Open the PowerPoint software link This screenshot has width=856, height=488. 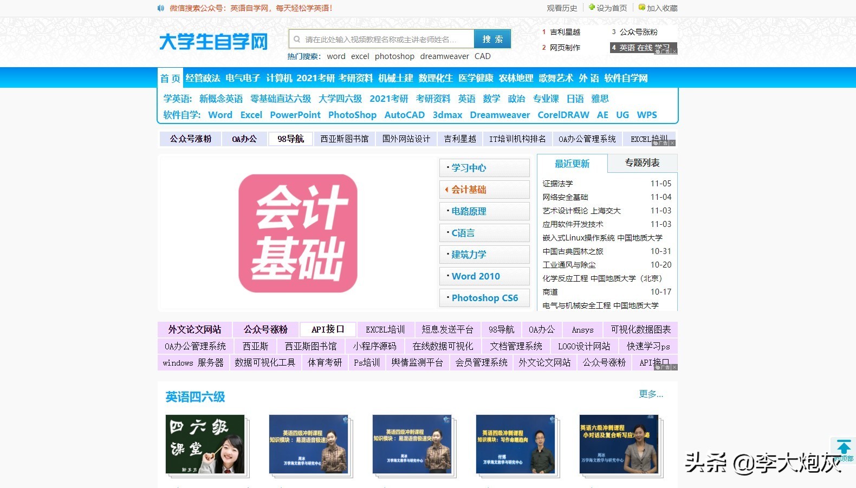point(295,115)
